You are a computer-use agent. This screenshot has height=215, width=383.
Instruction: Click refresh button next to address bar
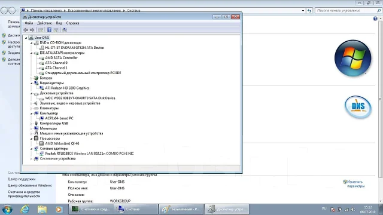309,11
